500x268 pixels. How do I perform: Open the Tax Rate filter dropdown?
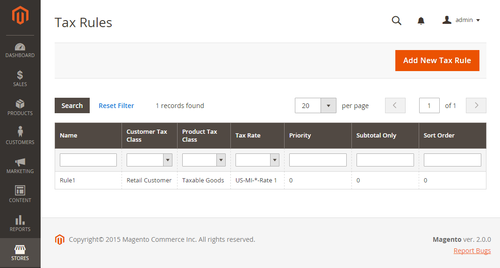[x=257, y=160]
